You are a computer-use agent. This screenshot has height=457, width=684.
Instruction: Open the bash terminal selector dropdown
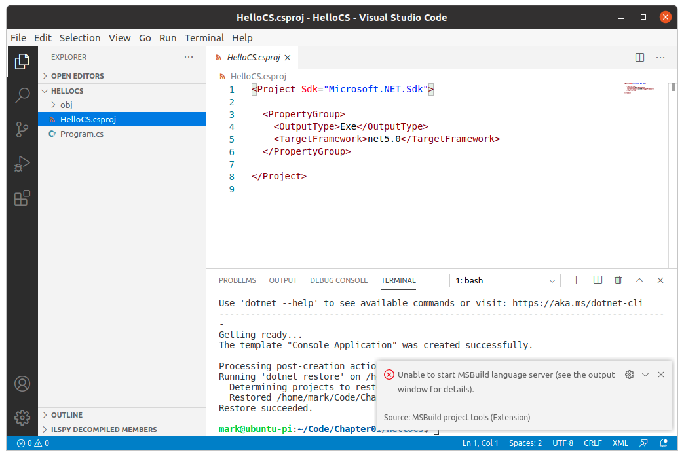point(504,280)
